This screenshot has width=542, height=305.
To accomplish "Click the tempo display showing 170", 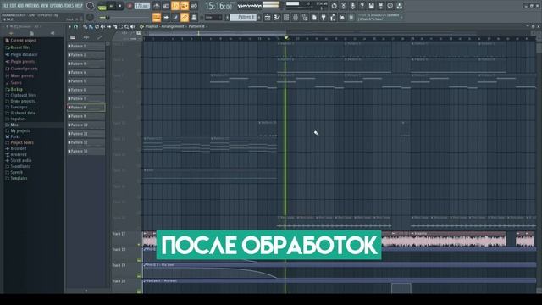I will pos(141,6).
